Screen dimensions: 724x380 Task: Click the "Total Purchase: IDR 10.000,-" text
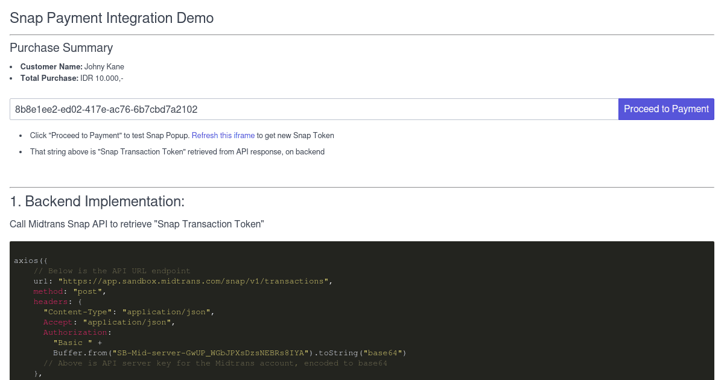pos(72,78)
